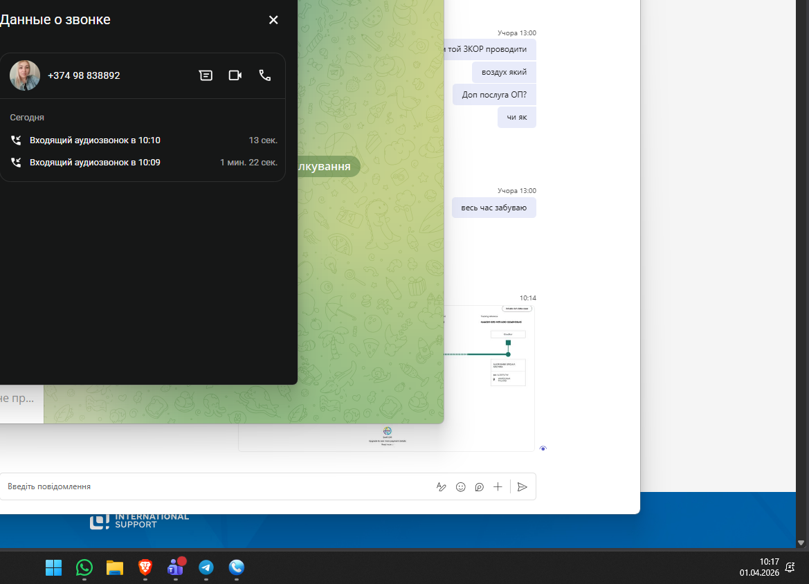This screenshot has height=584, width=809.
Task: Start audio call with +374 98 838892
Action: click(264, 75)
